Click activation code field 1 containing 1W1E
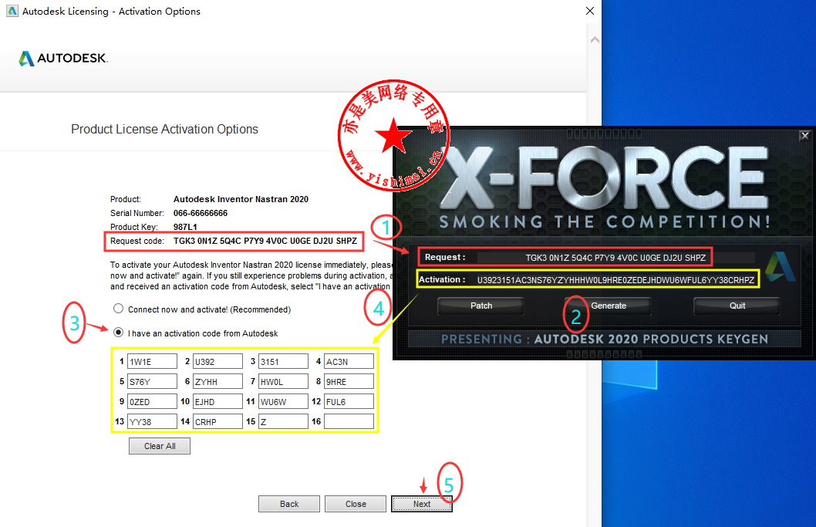This screenshot has width=816, height=527. tap(152, 361)
